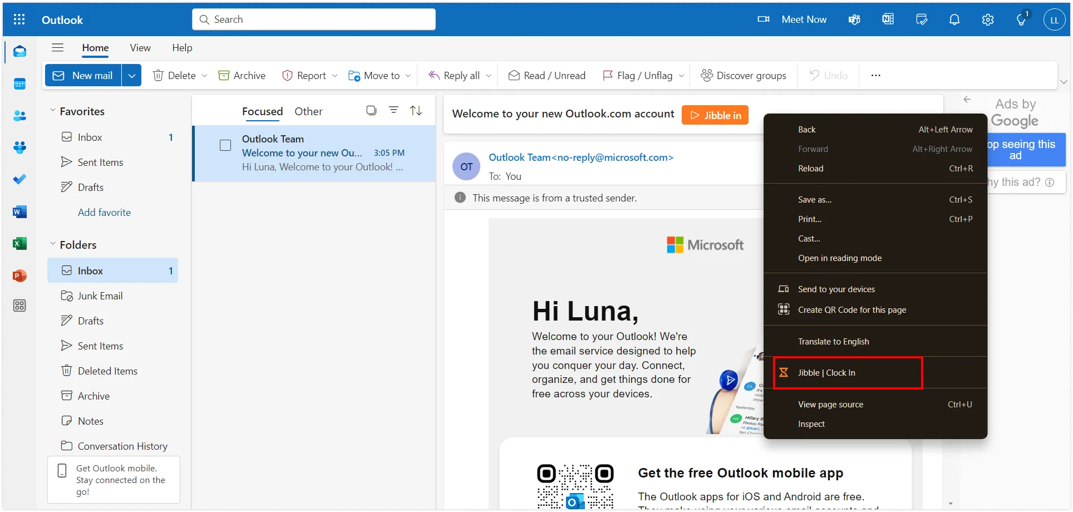Open the filter icon in message list

click(393, 110)
